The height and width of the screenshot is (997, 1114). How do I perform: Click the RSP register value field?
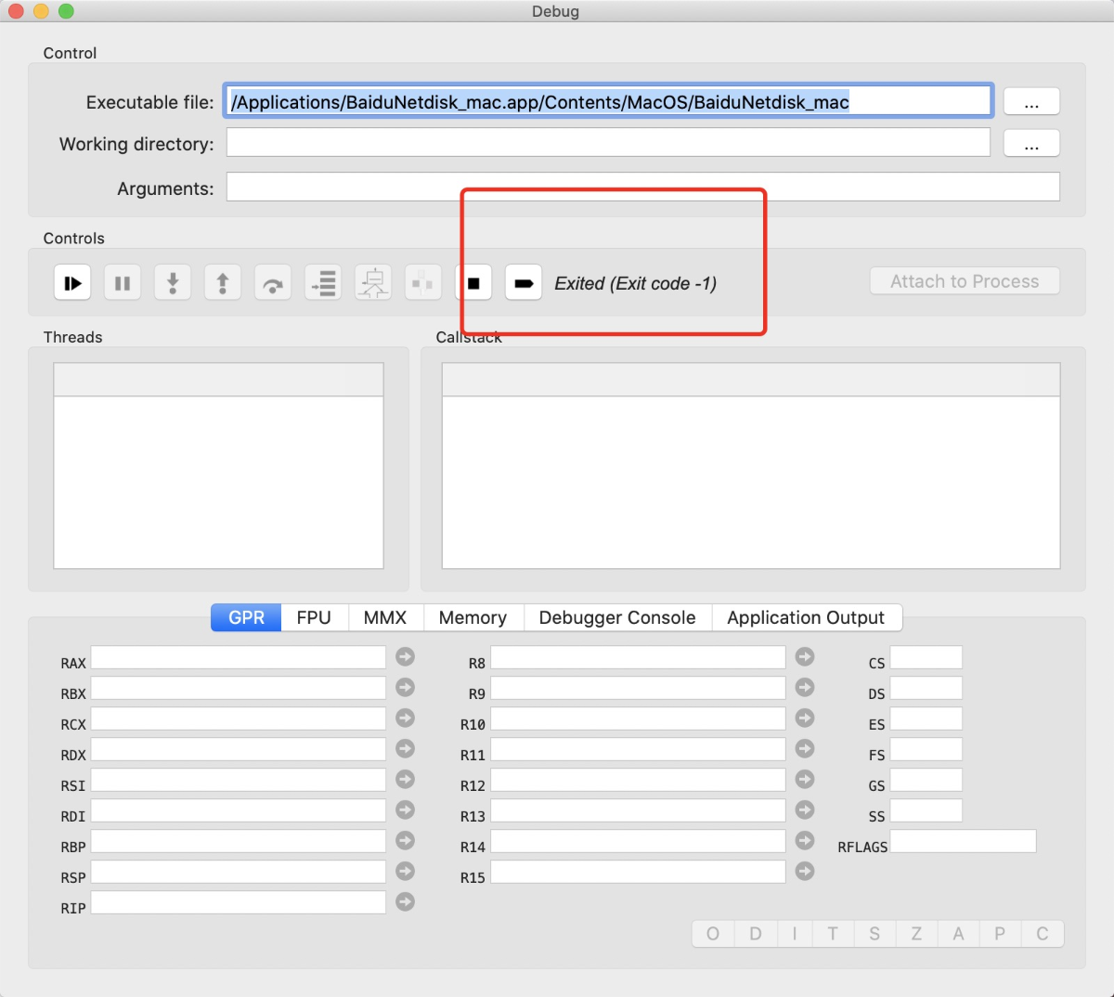point(239,872)
